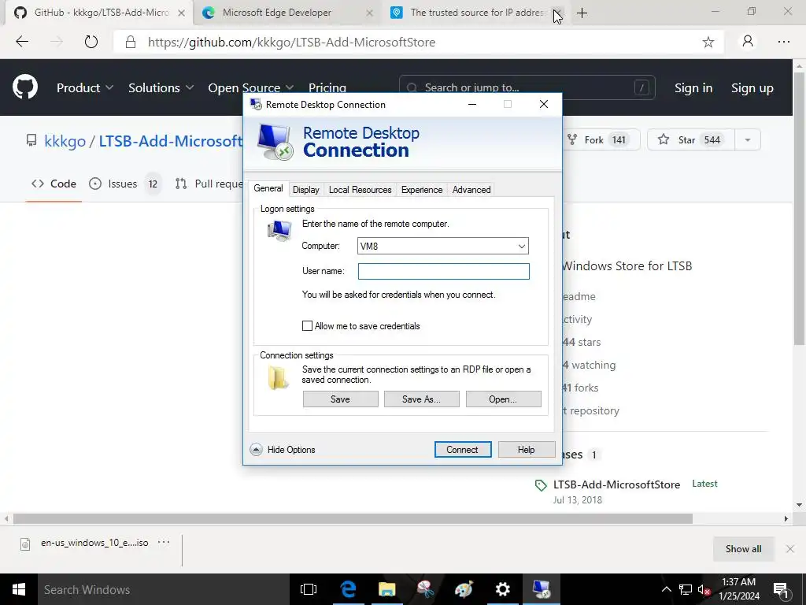
Task: Click Sign in on GitHub
Action: (x=693, y=88)
